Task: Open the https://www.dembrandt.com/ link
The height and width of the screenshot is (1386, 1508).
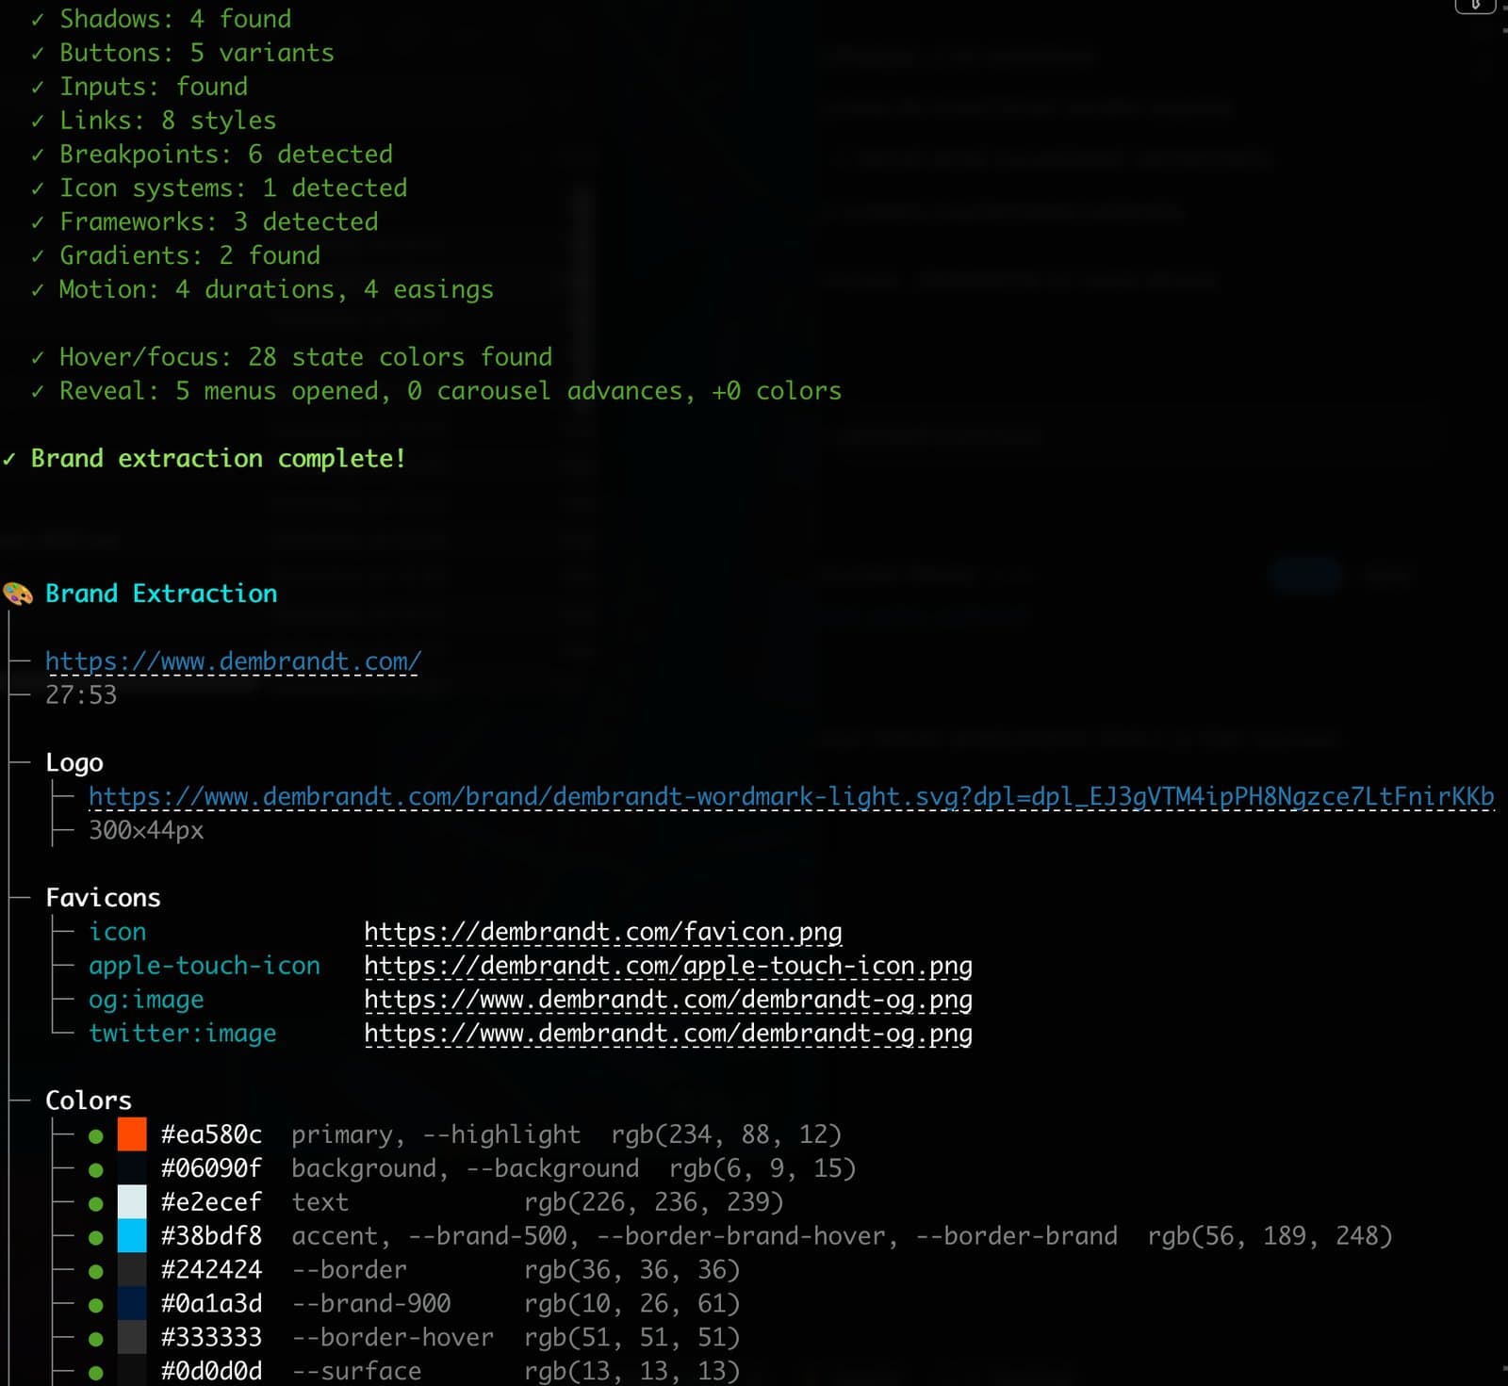Action: (233, 661)
